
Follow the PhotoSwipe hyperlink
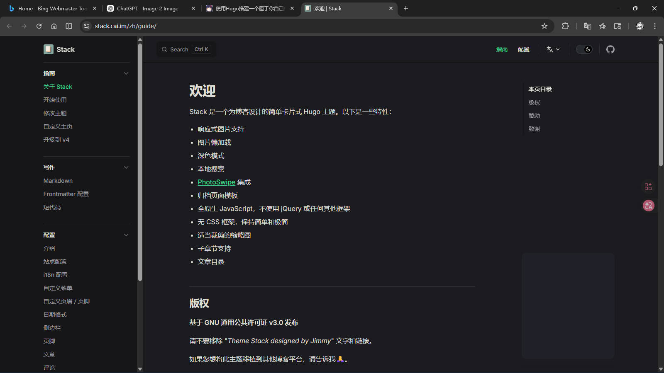[216, 182]
